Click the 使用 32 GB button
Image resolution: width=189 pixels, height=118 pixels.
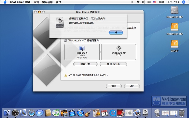(x=113, y=64)
